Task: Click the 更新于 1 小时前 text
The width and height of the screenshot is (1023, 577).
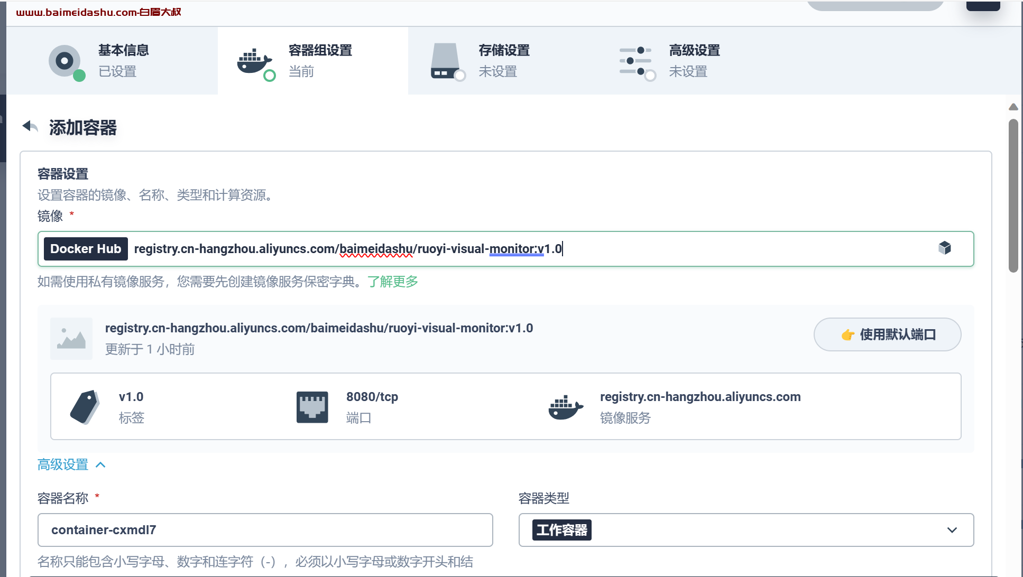Action: pyautogui.click(x=150, y=349)
